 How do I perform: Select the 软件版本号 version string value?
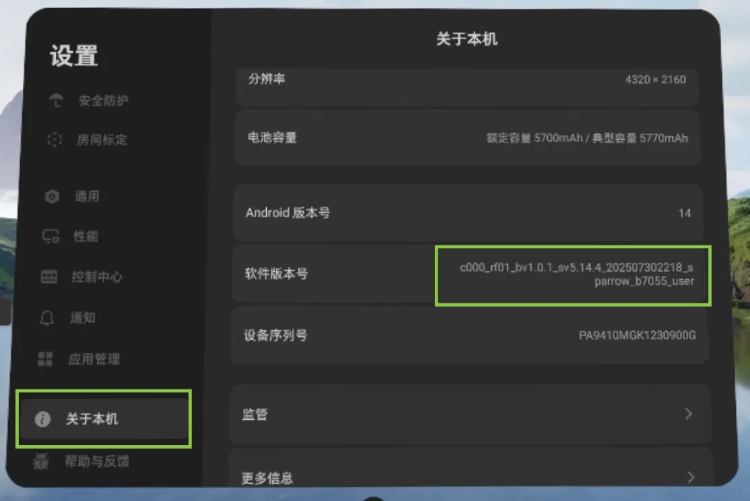pyautogui.click(x=576, y=274)
